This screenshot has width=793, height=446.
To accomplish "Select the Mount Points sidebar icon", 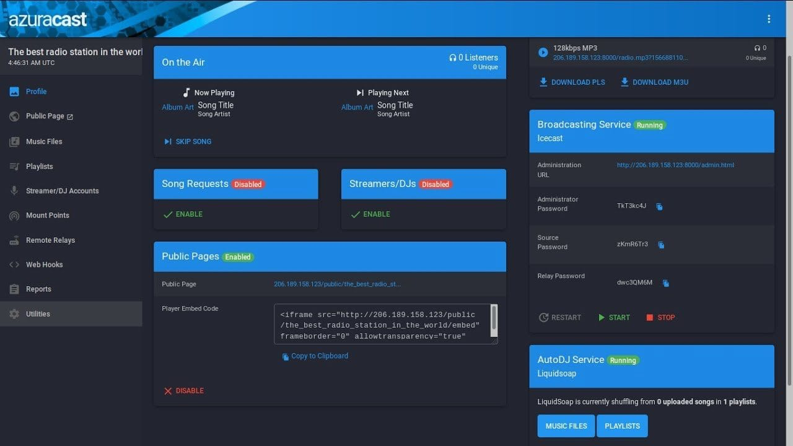I will pos(14,216).
